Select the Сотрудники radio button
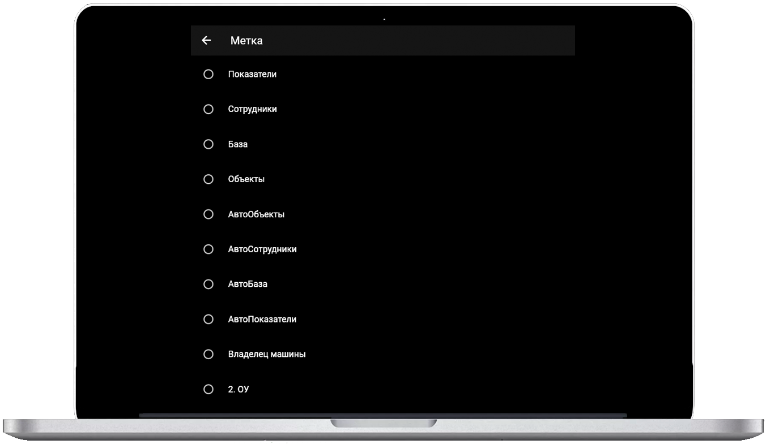766x444 pixels. (208, 109)
